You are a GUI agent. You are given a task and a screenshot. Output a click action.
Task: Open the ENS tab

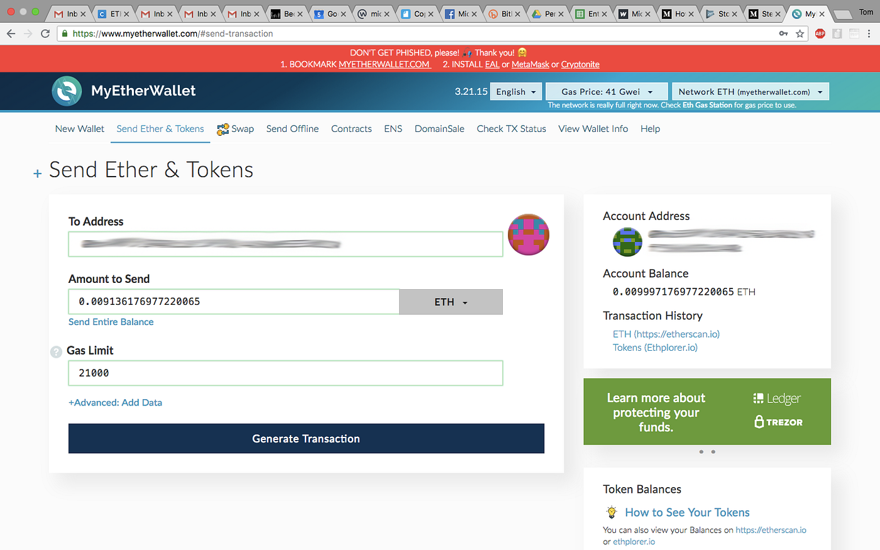pos(393,129)
